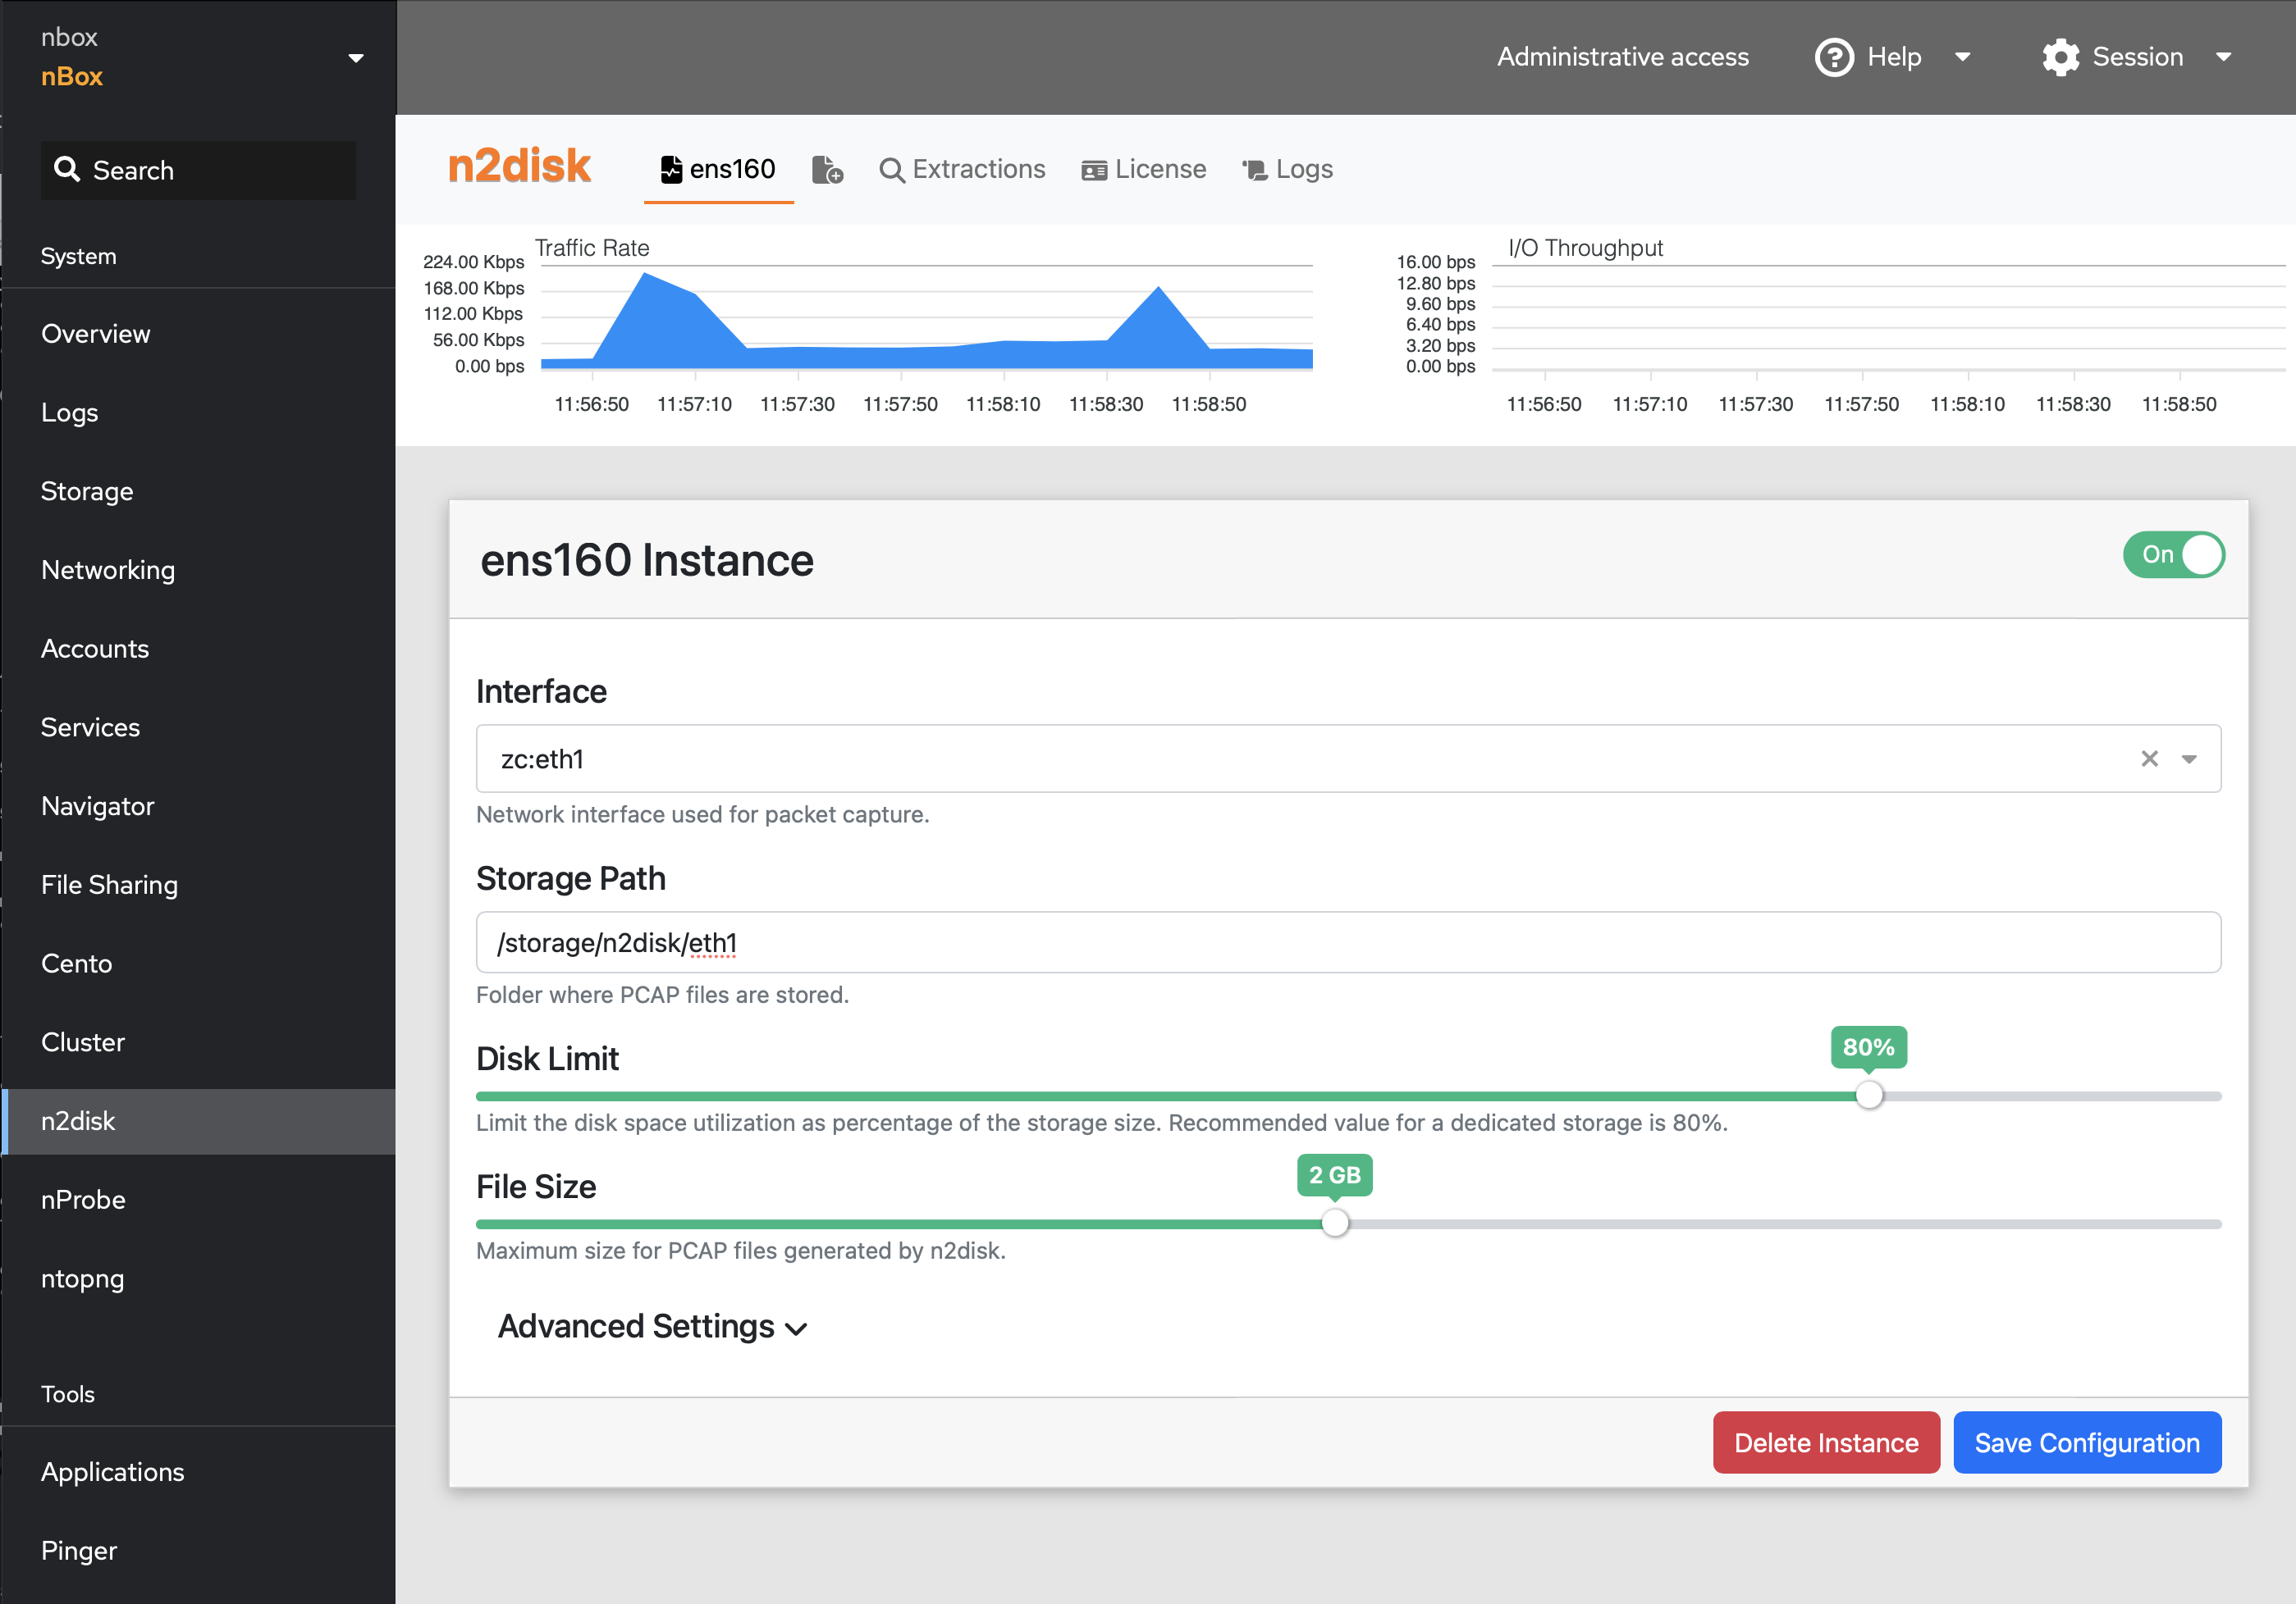This screenshot has height=1604, width=2296.
Task: Open the n2disk Logs tab
Action: pos(1287,169)
